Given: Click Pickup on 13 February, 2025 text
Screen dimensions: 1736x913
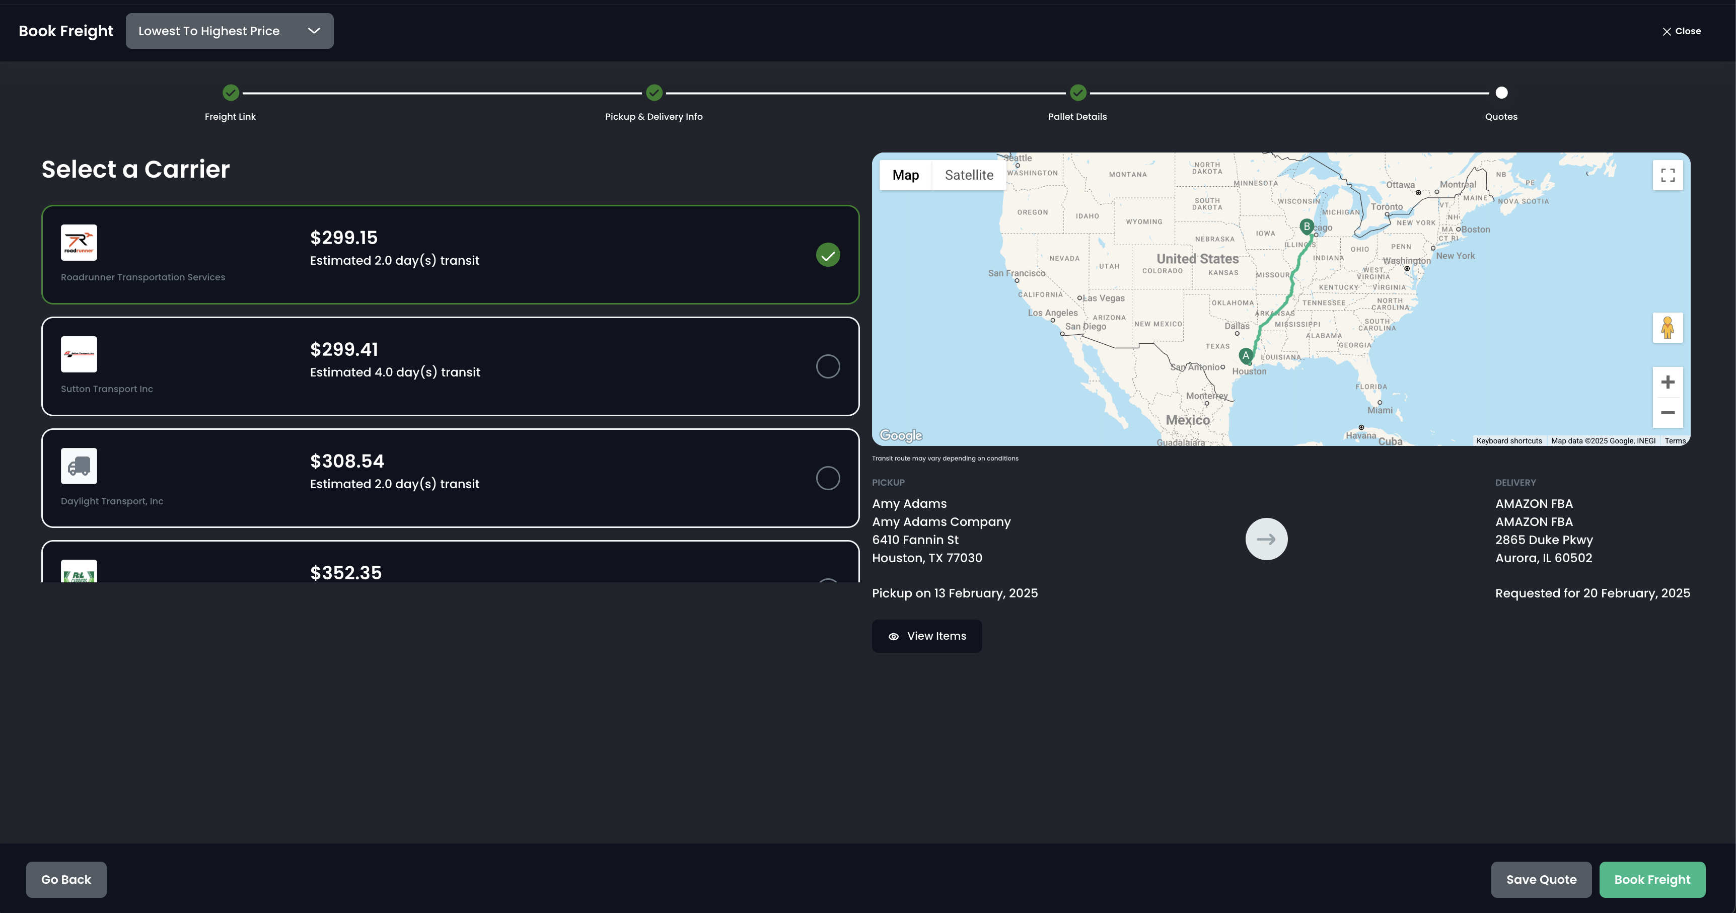Looking at the screenshot, I should coord(955,593).
